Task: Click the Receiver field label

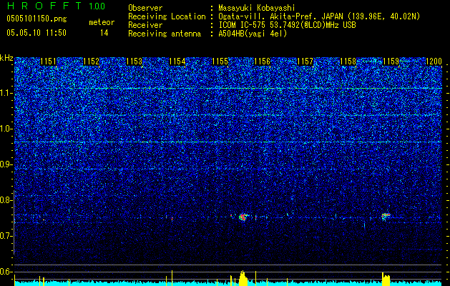Action: click(145, 25)
